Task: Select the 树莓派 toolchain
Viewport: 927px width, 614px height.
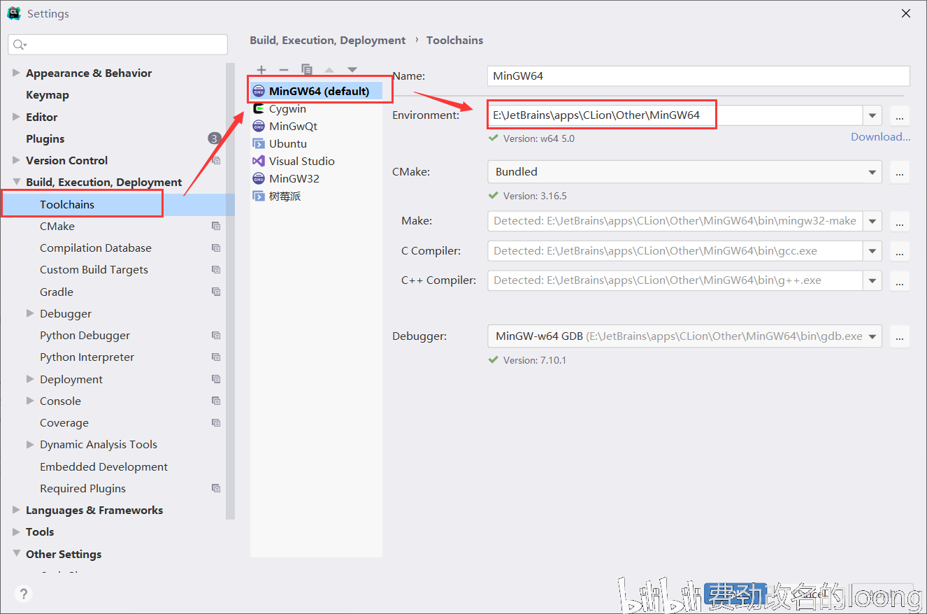Action: pos(317,197)
